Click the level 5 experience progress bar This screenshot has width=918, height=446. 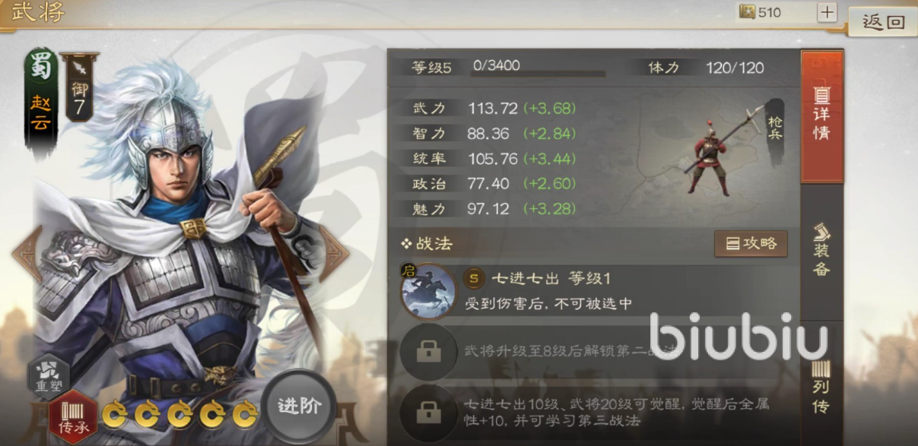pos(538,74)
